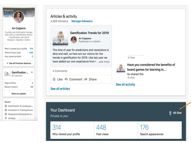Image resolution: width=191 pixels, height=143 pixels.
Task: Open the 314 profile views dashboard card
Action: point(72,130)
